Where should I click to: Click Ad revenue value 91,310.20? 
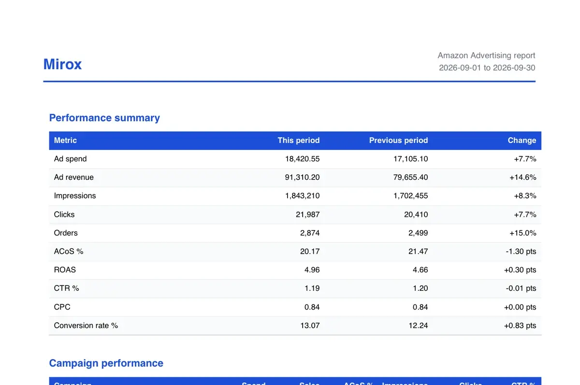tap(302, 177)
